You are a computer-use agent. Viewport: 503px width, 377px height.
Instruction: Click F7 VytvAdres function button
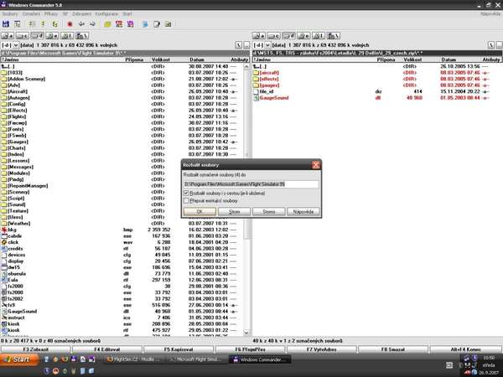coord(321,349)
